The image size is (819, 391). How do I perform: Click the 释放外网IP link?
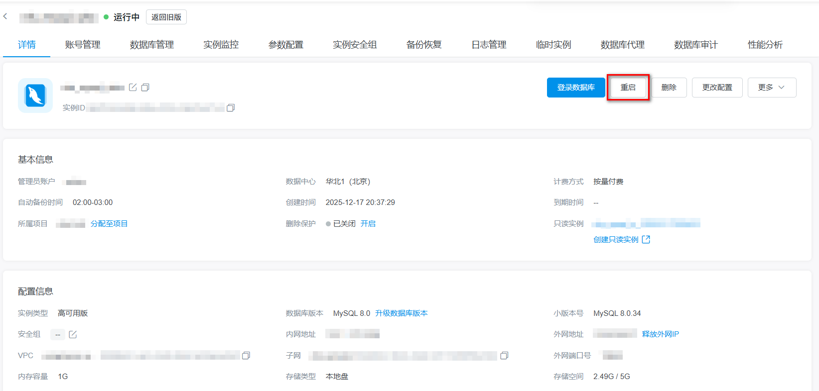660,334
